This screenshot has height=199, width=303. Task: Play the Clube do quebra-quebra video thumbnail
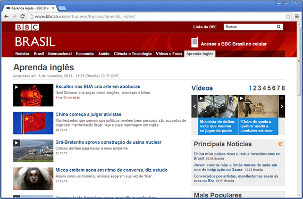coord(258,106)
